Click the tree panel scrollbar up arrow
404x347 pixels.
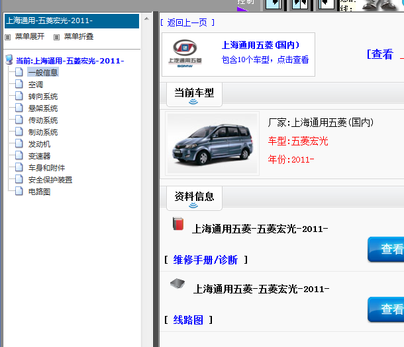[146, 19]
